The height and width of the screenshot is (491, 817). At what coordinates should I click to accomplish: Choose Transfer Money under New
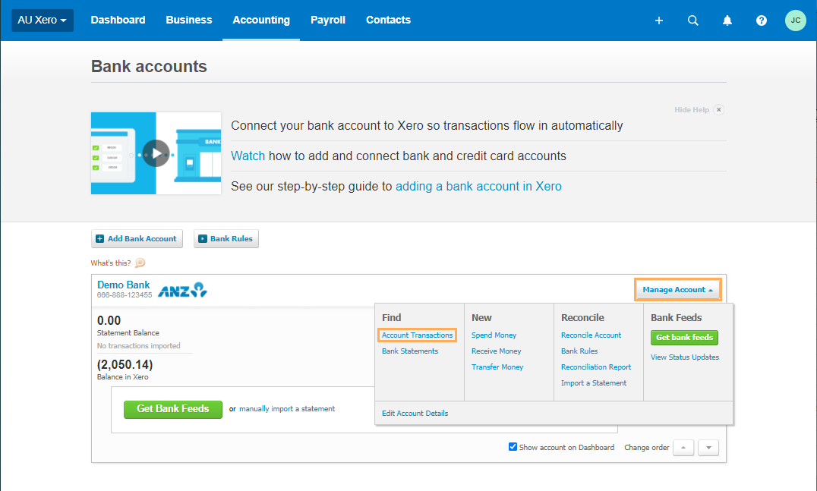click(497, 367)
